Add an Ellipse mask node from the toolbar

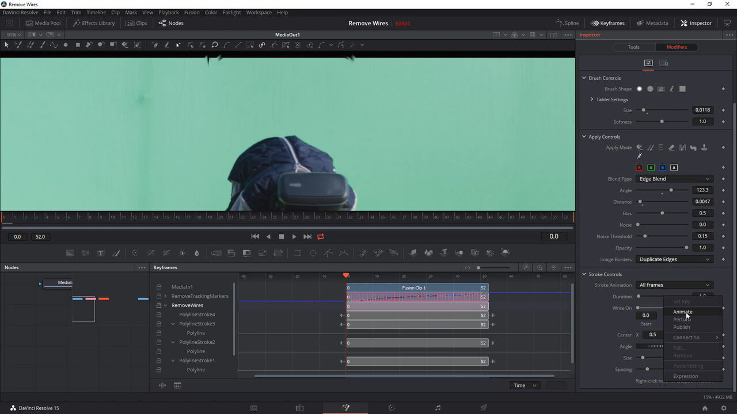(313, 253)
